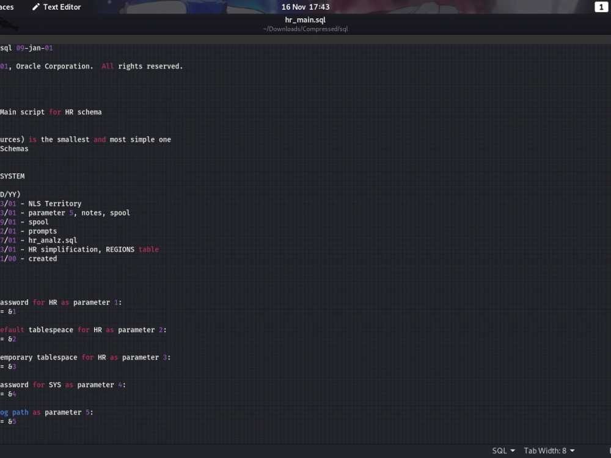
Task: Open the clock showing 16 Nov 17:43
Action: [305, 7]
